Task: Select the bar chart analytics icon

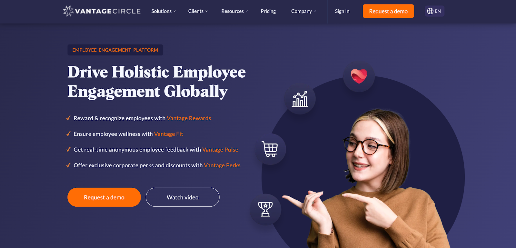Action: (300, 99)
